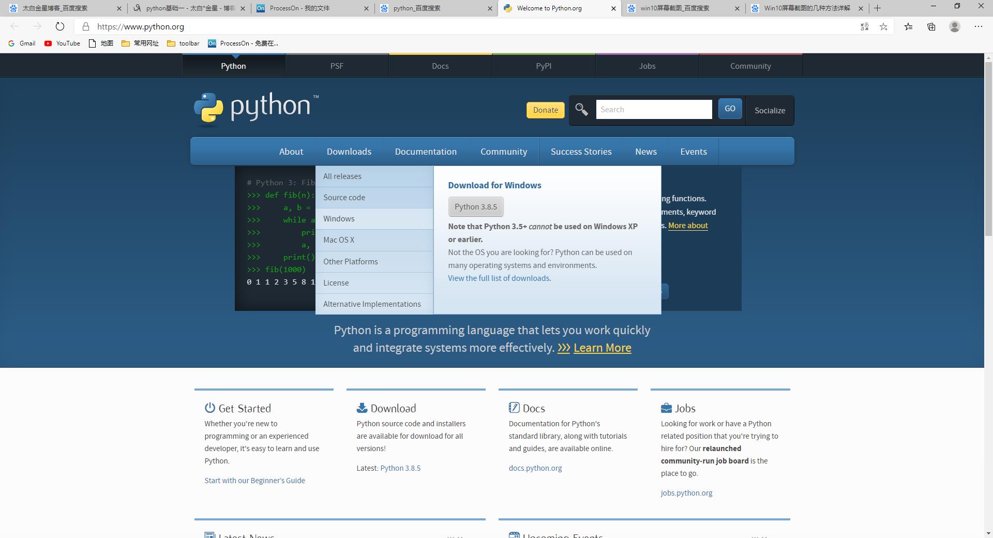Click the translate page icon in address bar
Image resolution: width=993 pixels, height=538 pixels.
coord(864,26)
